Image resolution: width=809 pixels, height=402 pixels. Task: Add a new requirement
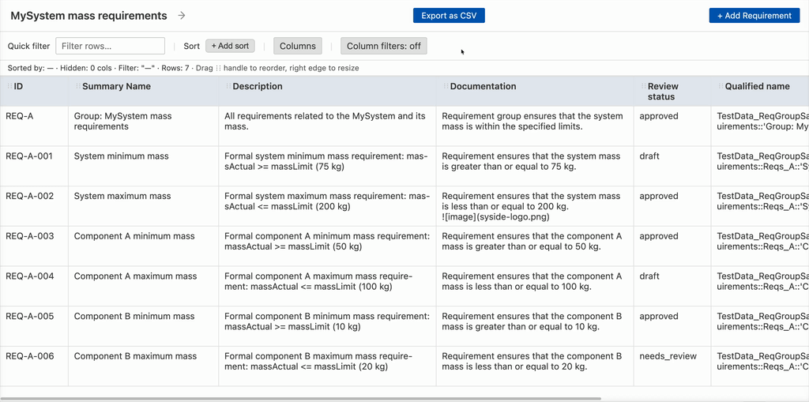754,16
